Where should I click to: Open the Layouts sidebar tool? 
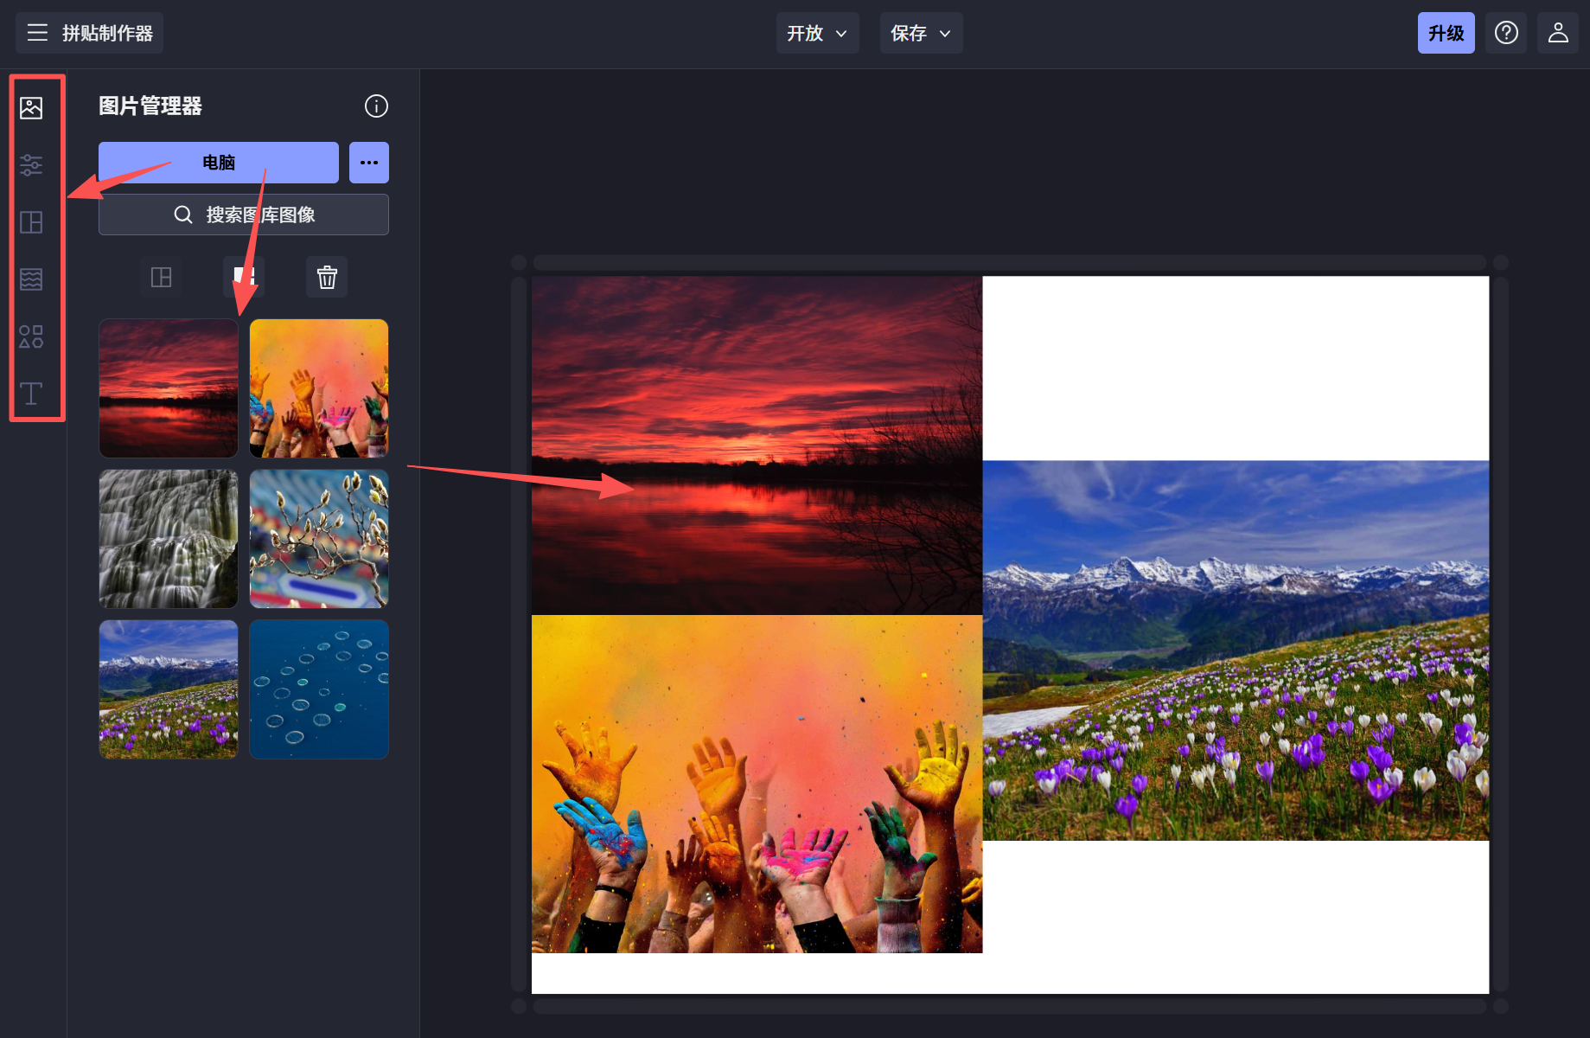[x=31, y=222]
